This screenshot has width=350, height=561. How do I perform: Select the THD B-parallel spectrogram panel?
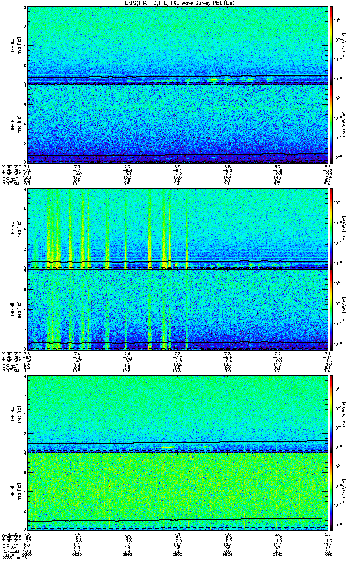coord(177,309)
